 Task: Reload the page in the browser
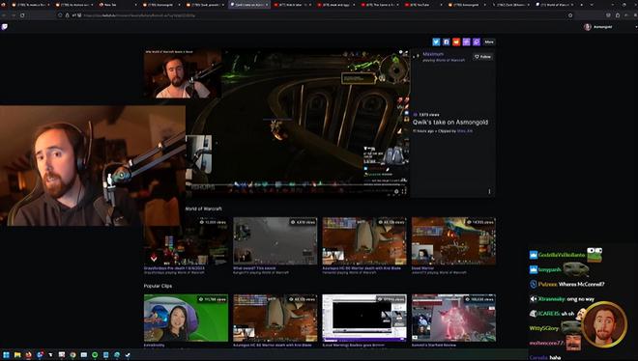tap(22, 15)
